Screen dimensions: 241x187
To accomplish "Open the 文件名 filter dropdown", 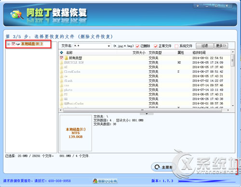I will point(109,46).
